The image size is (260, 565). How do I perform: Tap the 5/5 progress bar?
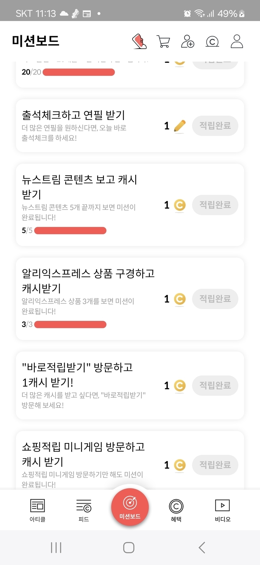pos(70,231)
